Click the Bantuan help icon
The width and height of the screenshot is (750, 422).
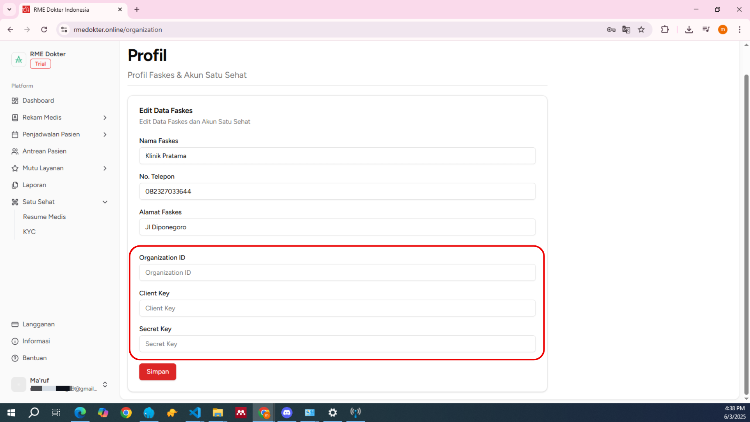tap(15, 358)
